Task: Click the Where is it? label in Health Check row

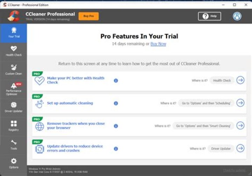Action: click(x=199, y=80)
